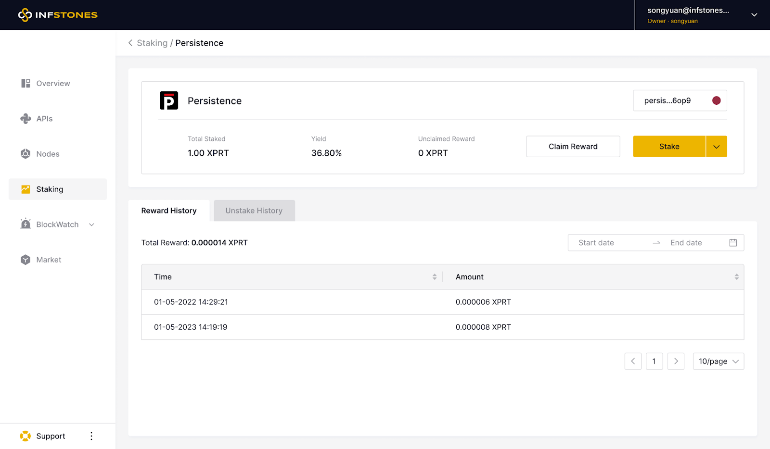Click the Start date field
This screenshot has width=770, height=449.
(x=596, y=243)
